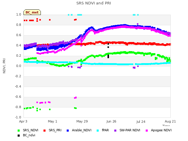This screenshot has height=141, width=188.
Task: Click the 0.0 y-axis tick label
Action: point(19,66)
